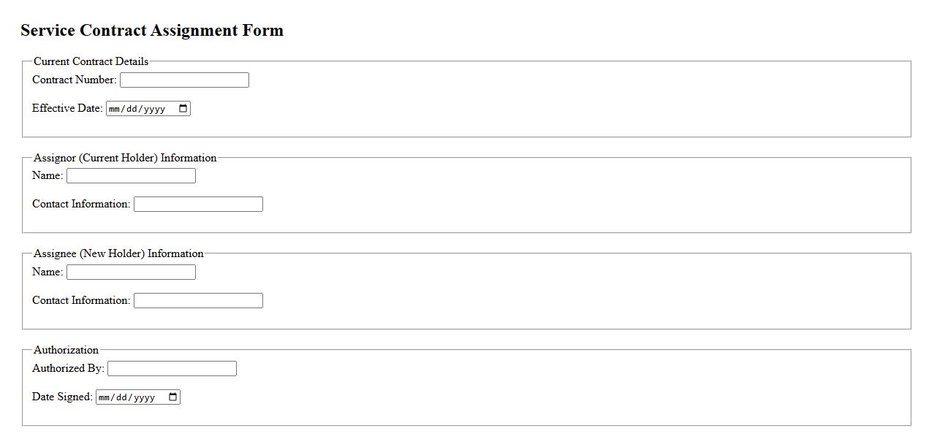Focus the Assignor Name text field
This screenshot has width=934, height=439.
point(131,176)
